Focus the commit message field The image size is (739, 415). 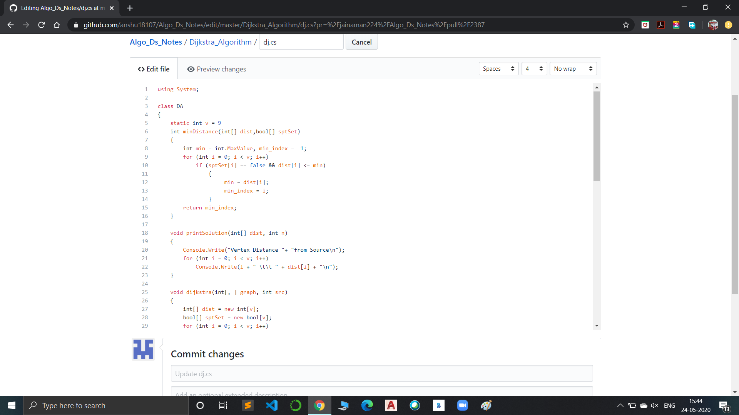382,373
